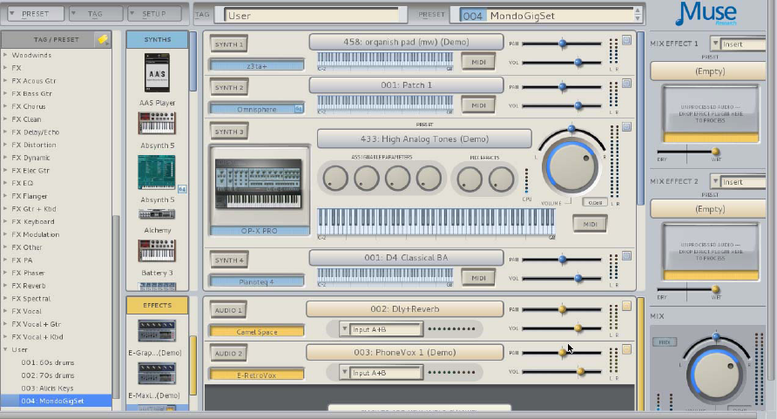Screen dimensions: 777x419
Task: Expand the FX Reverb tag folder
Action: pos(5,286)
